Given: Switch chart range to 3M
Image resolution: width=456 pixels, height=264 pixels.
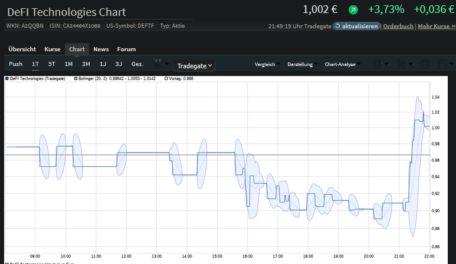Looking at the screenshot, I should coord(86,64).
